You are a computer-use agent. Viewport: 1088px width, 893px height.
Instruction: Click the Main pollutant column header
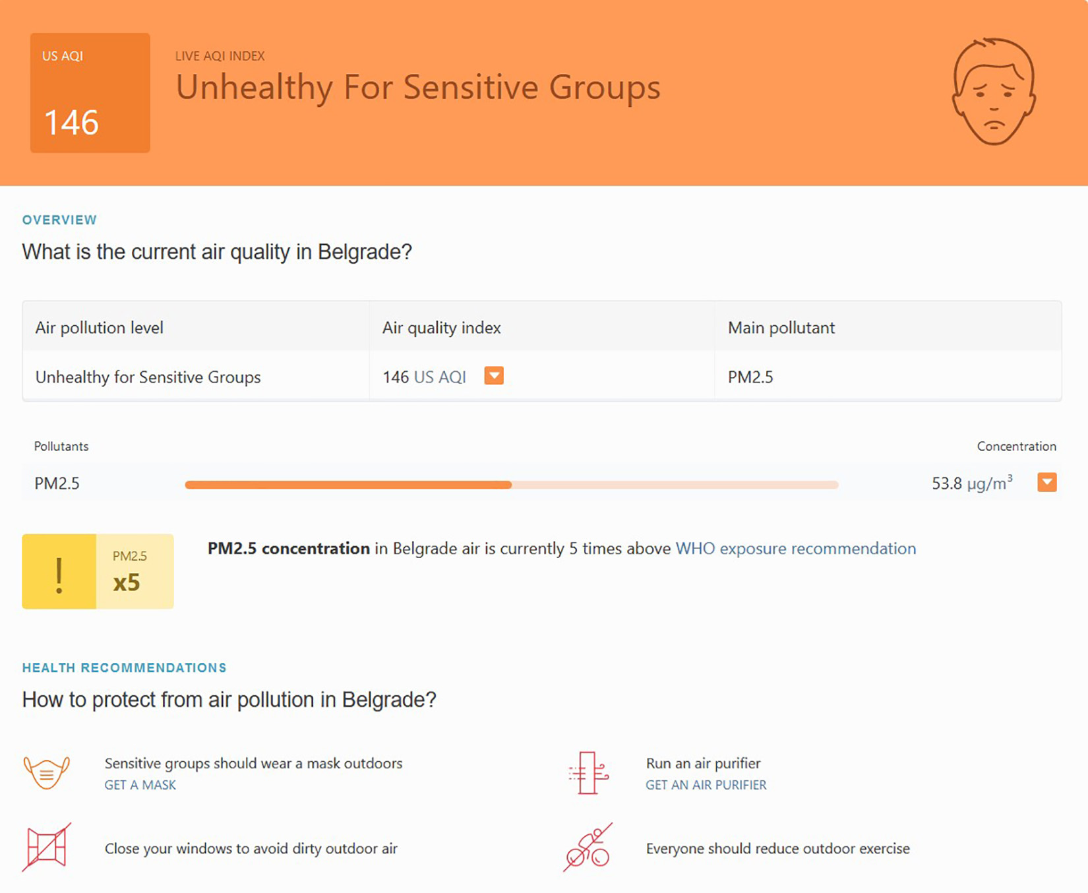781,328
